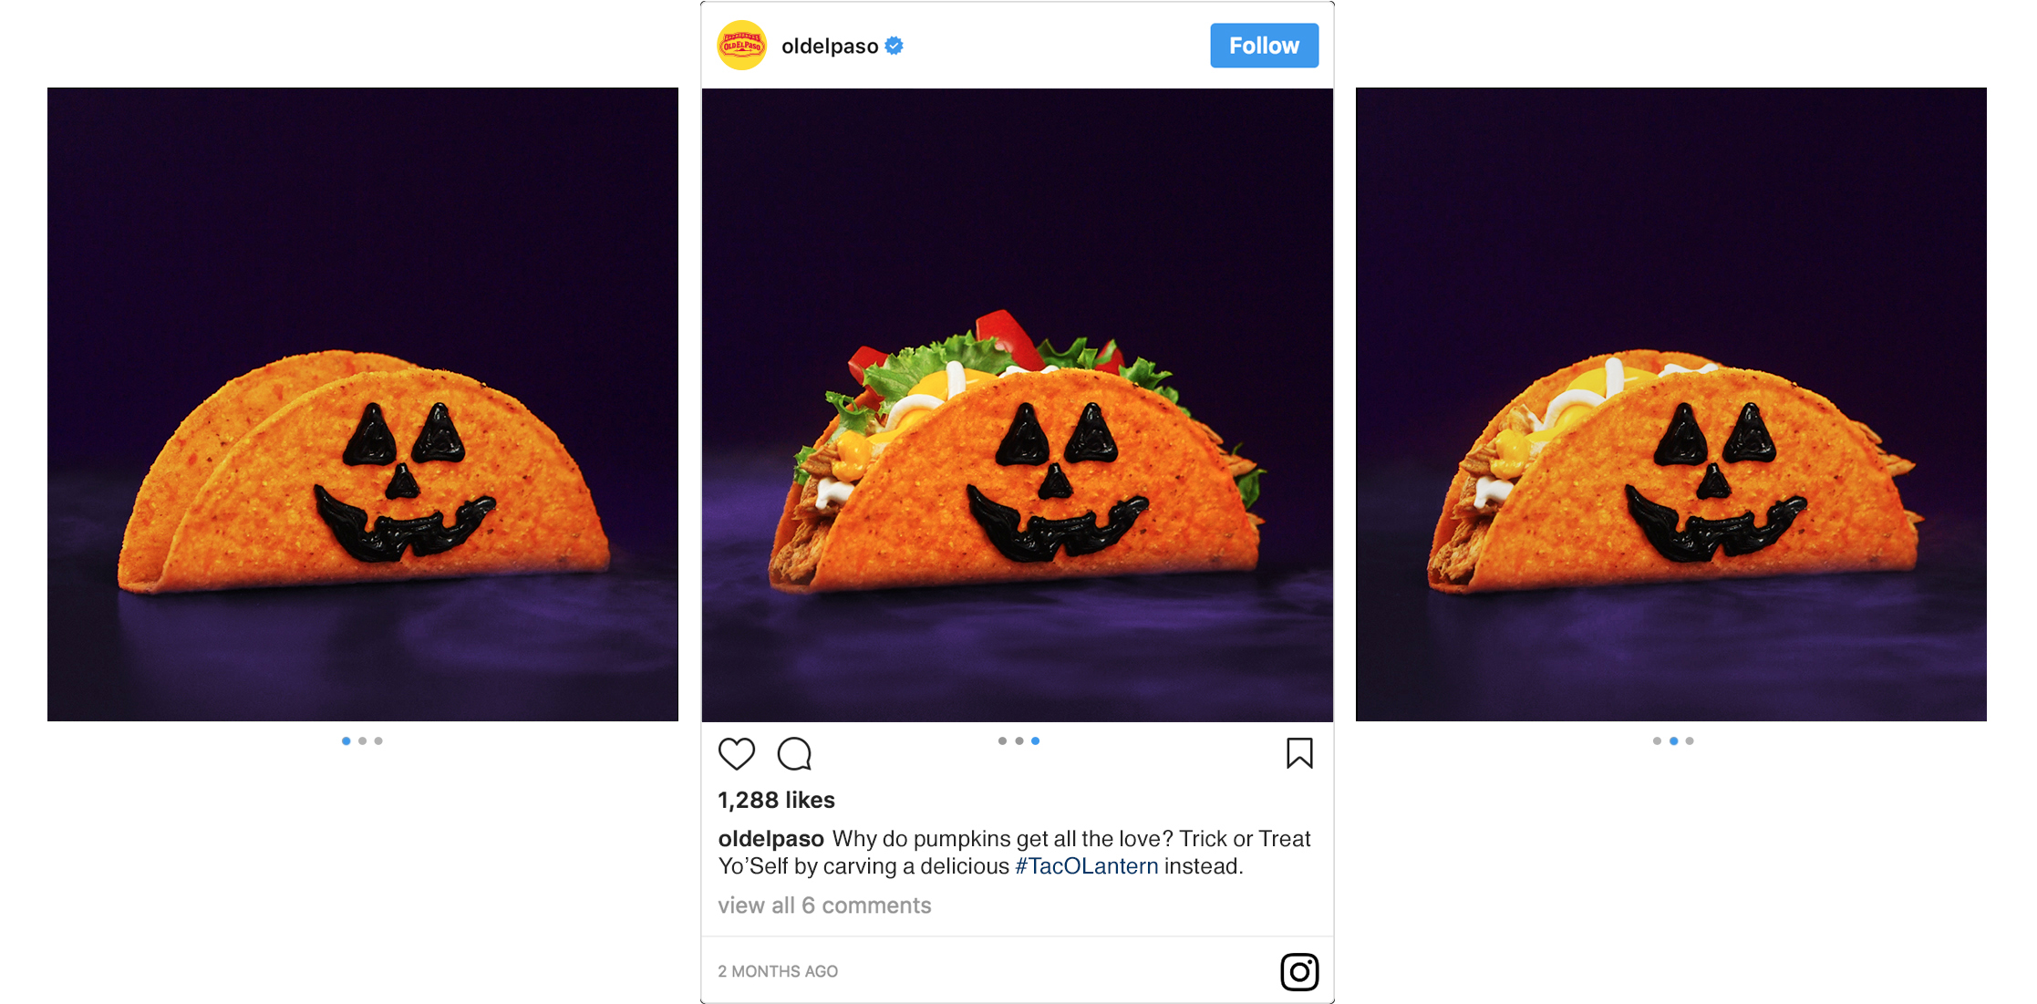Screen dimensions: 2037x1004
Task: Save the post with the bookmark icon
Action: (1299, 754)
